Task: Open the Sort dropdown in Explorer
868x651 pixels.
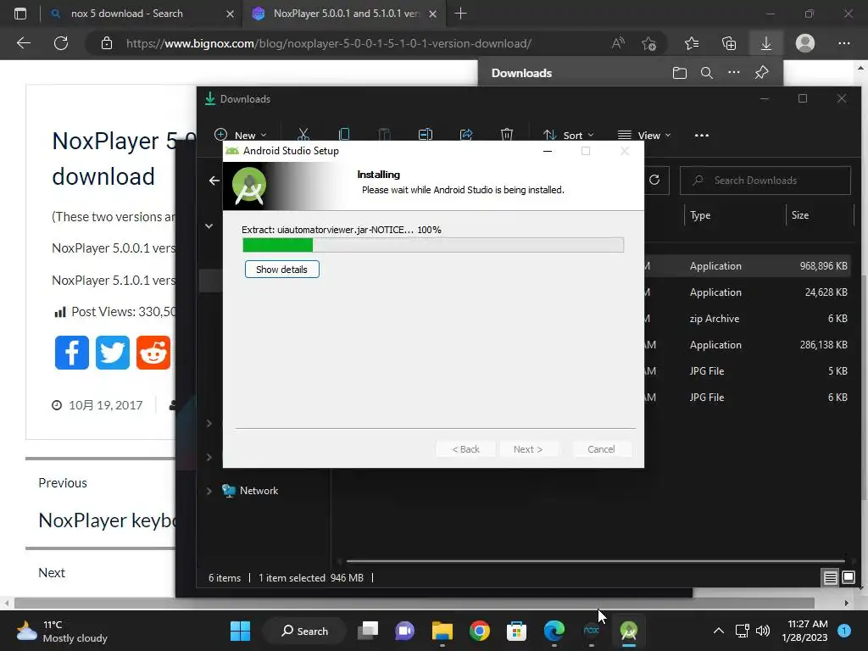Action: (x=569, y=135)
